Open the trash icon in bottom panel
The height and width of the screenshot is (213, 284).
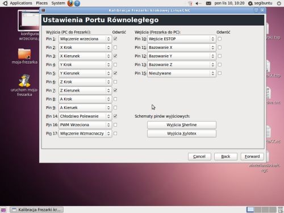tap(281, 210)
